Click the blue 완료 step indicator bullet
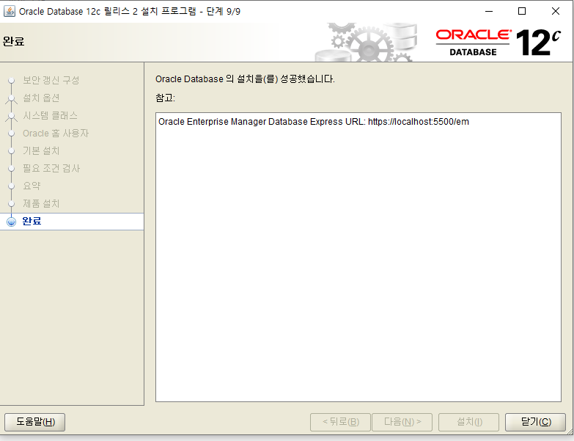Image resolution: width=574 pixels, height=441 pixels. [x=11, y=222]
